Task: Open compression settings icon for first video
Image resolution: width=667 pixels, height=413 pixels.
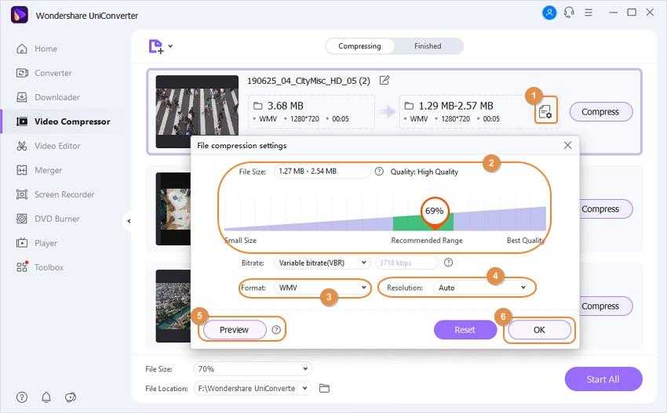Action: click(544, 112)
